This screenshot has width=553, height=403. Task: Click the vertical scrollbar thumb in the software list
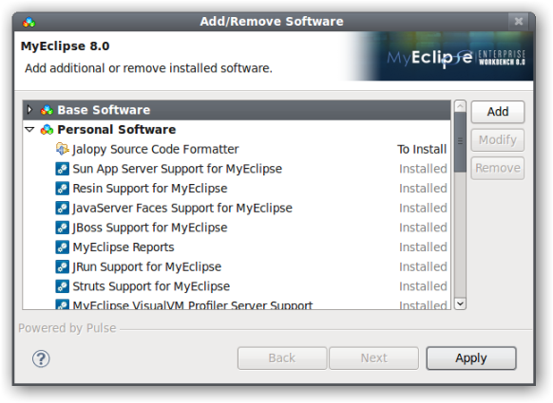coord(460,142)
